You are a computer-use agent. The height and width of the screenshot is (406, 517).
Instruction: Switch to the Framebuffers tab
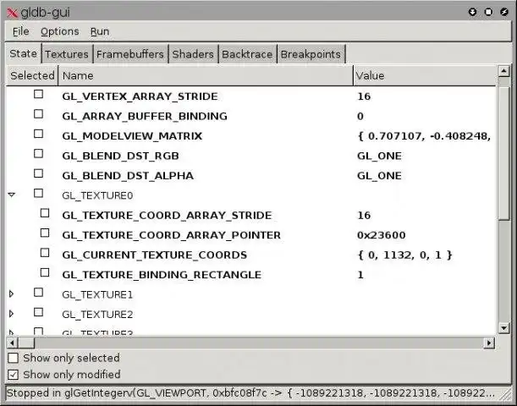130,54
